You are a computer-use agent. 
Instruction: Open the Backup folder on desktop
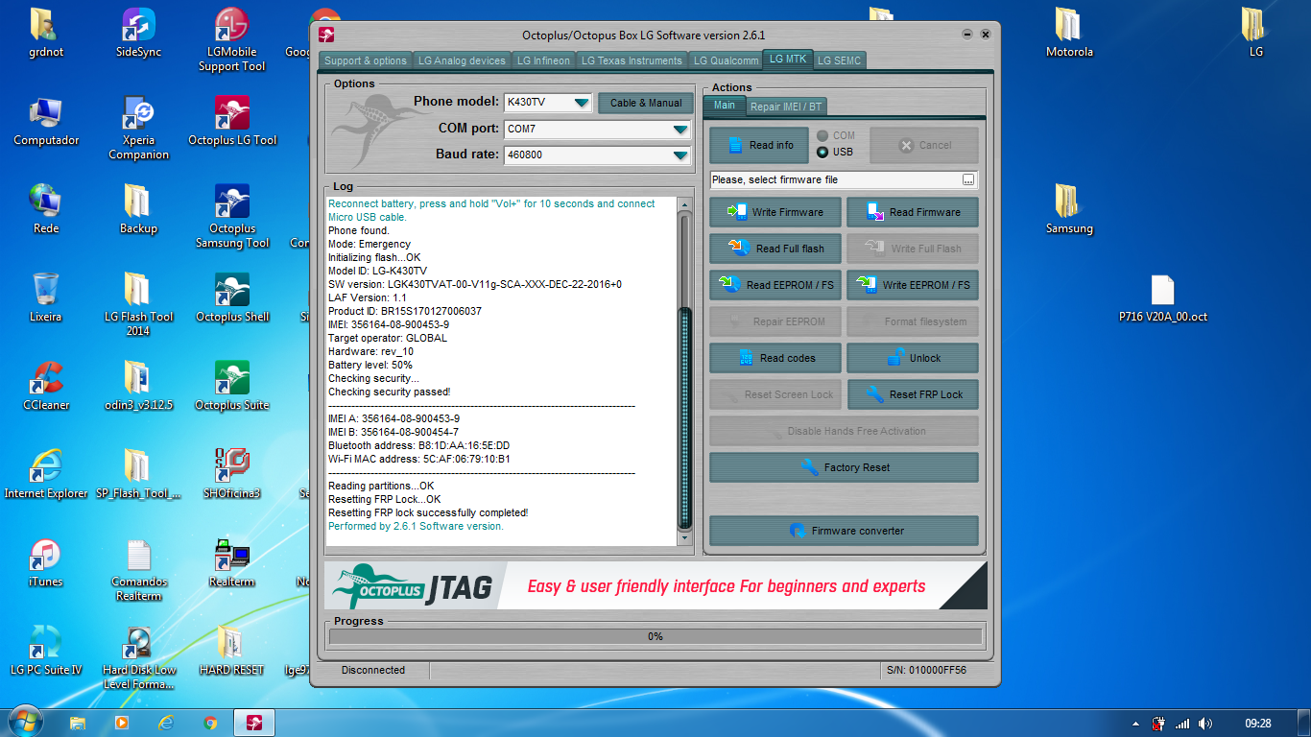pos(138,210)
